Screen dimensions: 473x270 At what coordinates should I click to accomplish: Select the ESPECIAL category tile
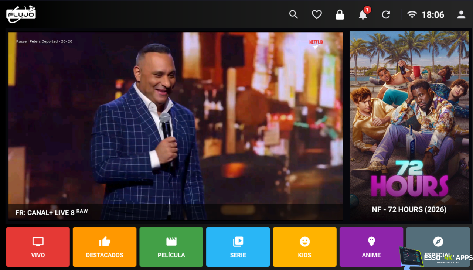(x=438, y=247)
